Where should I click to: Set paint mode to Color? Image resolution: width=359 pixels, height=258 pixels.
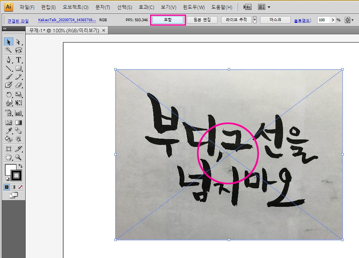click(x=7, y=187)
